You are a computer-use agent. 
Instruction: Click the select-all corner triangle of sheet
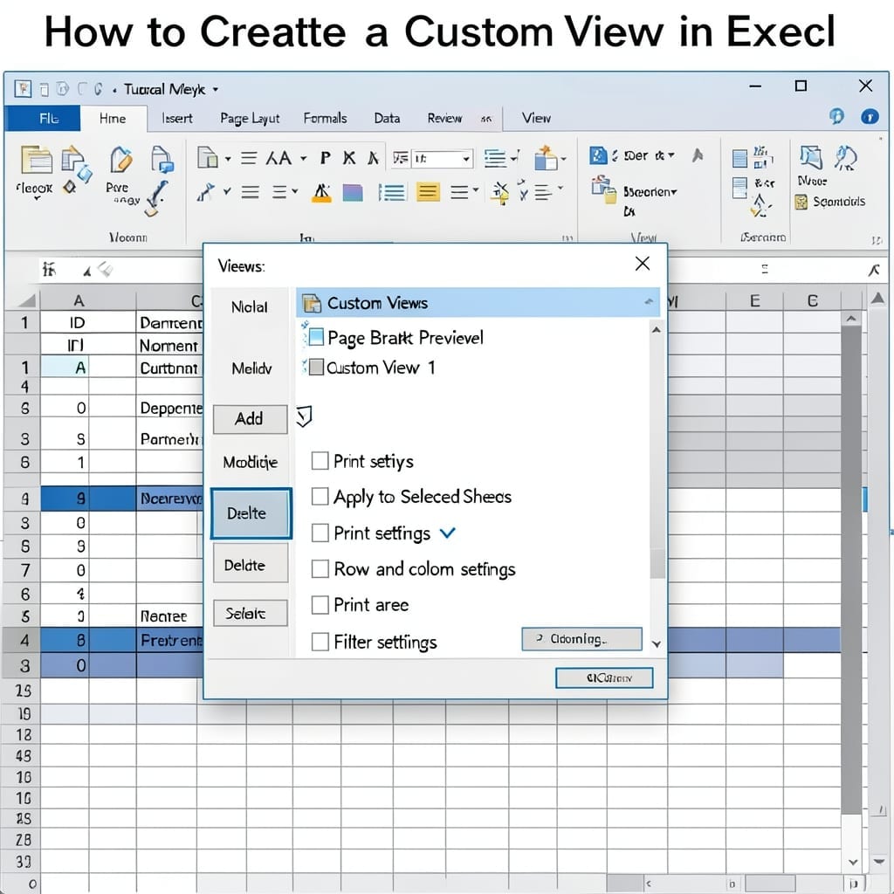(x=25, y=300)
